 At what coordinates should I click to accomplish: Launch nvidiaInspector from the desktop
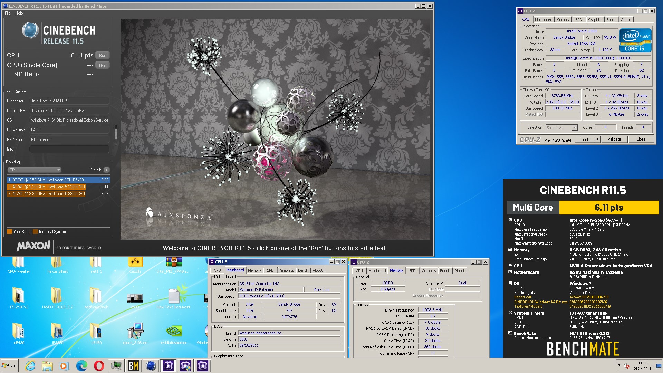point(174,334)
